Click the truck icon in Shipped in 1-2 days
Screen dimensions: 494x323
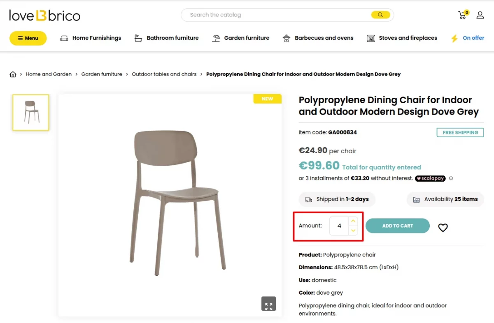[308, 199]
